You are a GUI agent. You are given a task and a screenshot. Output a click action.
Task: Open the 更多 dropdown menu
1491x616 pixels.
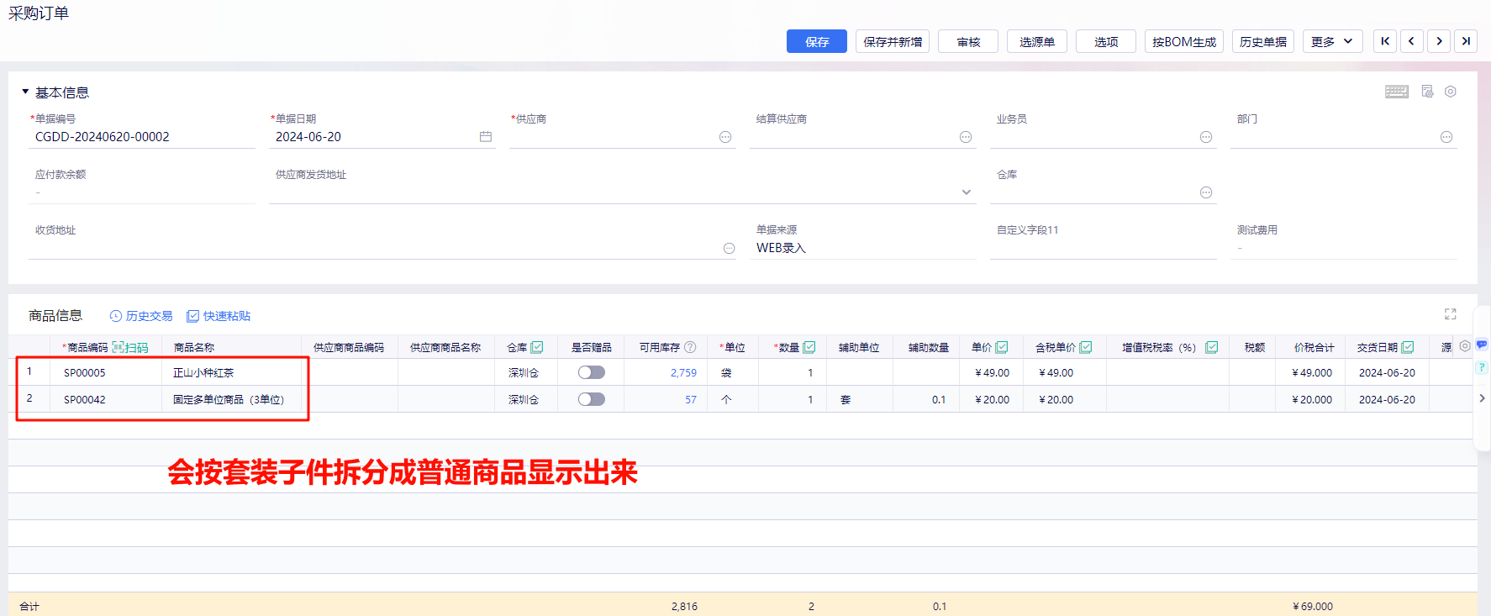1332,41
